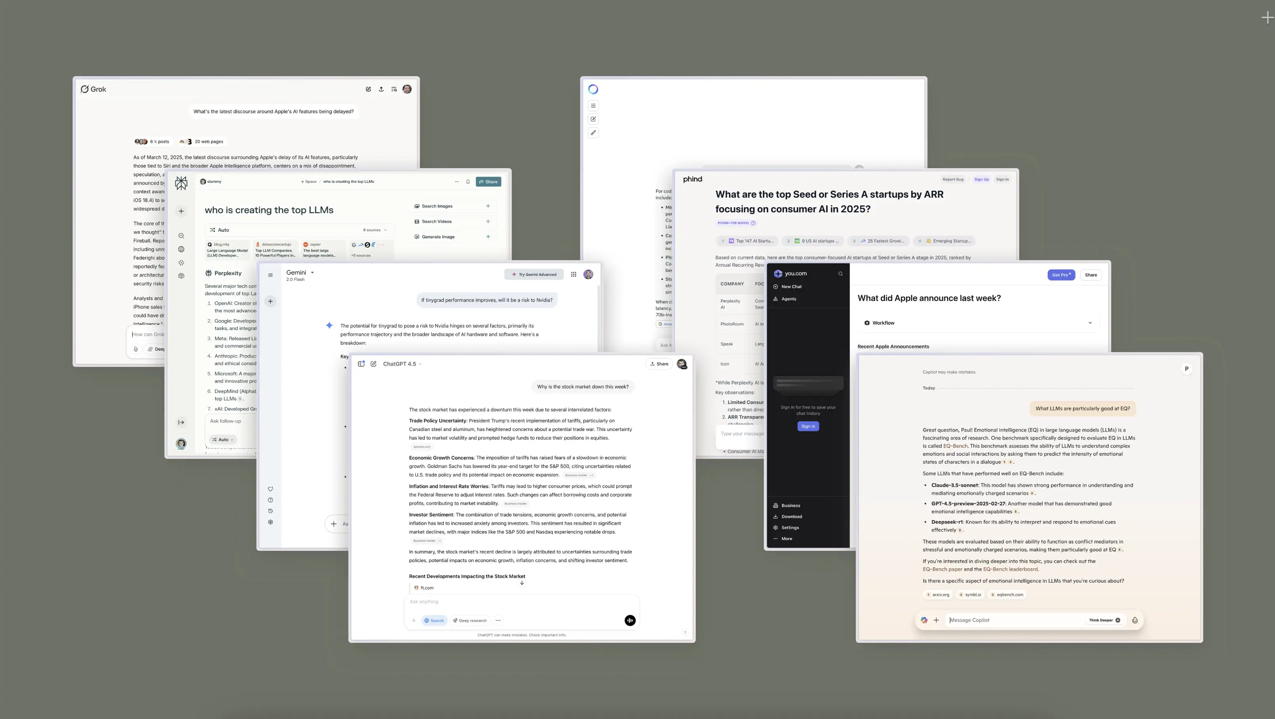Open the EQ-Bench leaderboard link
The height and width of the screenshot is (719, 1275).
click(x=1010, y=569)
